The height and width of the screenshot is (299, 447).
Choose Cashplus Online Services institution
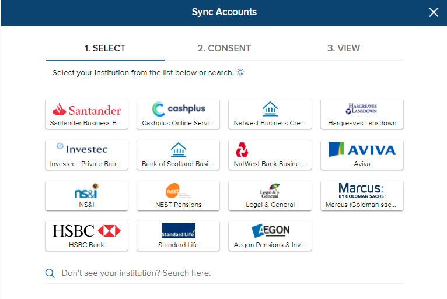click(x=178, y=114)
